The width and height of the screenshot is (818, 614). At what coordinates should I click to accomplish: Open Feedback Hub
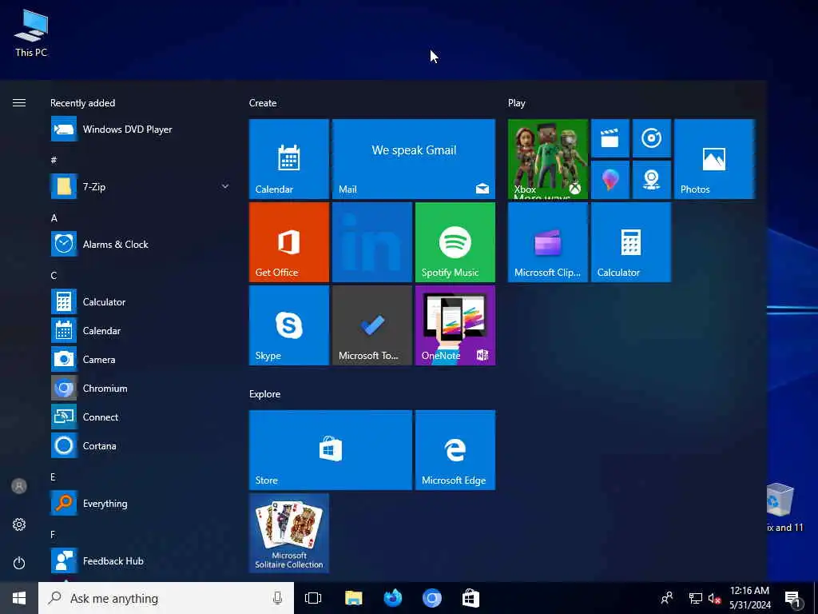140,560
